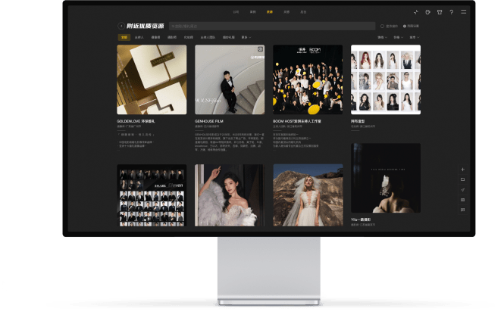Screen dimensions: 504x327
Task: Click the plus icon in right sidebar
Action: click(x=462, y=170)
